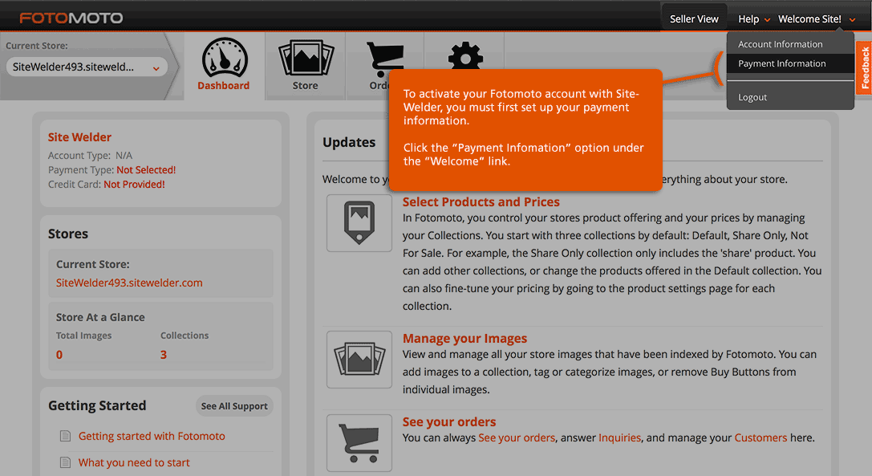Open Getting started with Fotomoto article
The image size is (872, 476).
(x=152, y=436)
